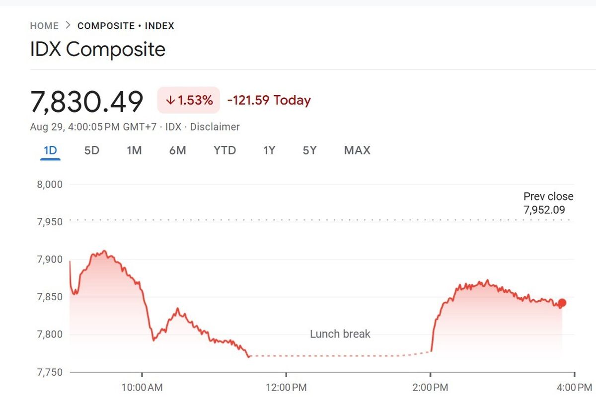Click the 12:00 PM axis label

click(x=286, y=387)
